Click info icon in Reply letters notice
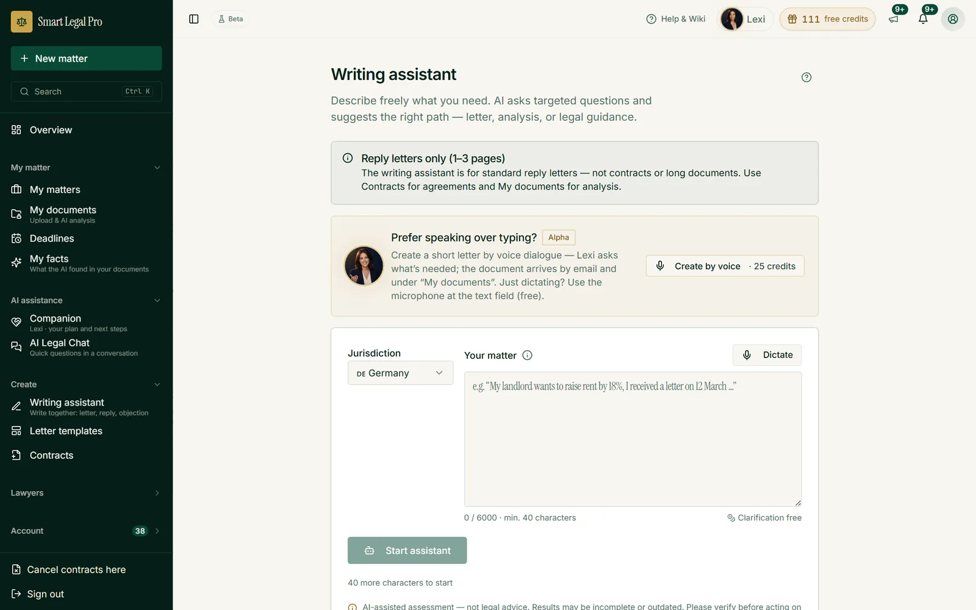Viewport: 976px width, 610px height. click(x=348, y=158)
